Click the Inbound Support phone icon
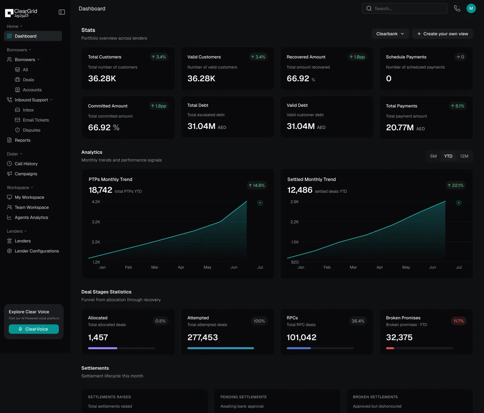 click(x=9, y=100)
